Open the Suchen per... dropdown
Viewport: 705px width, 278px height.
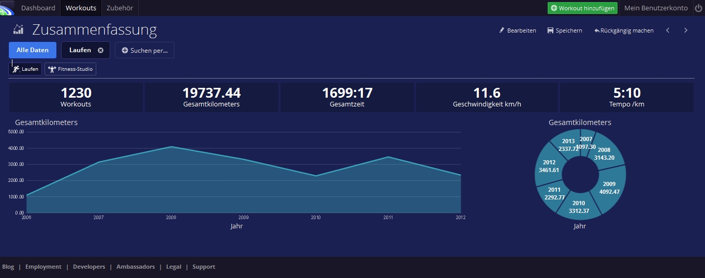(x=144, y=50)
